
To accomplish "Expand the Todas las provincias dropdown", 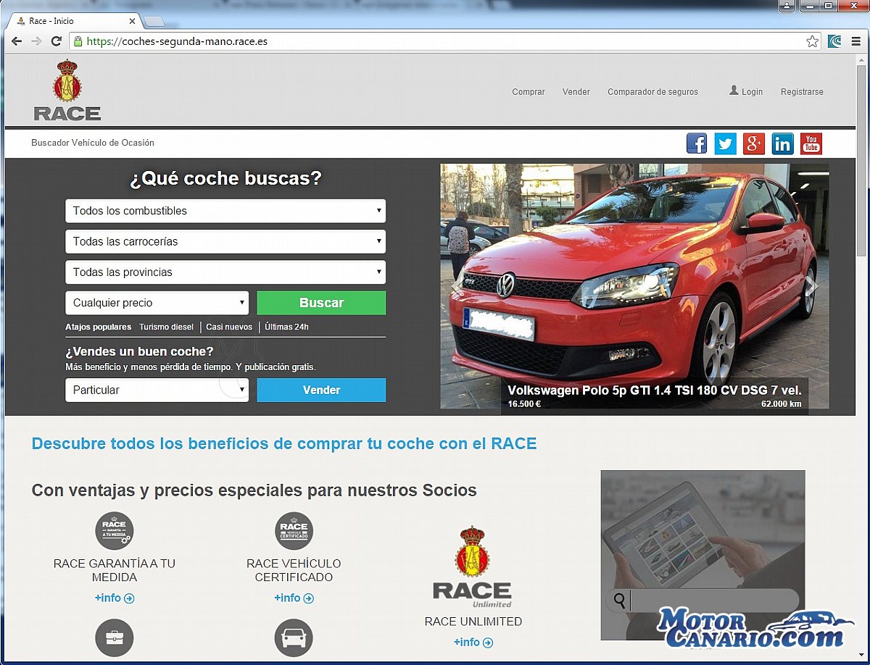I will pyautogui.click(x=225, y=272).
